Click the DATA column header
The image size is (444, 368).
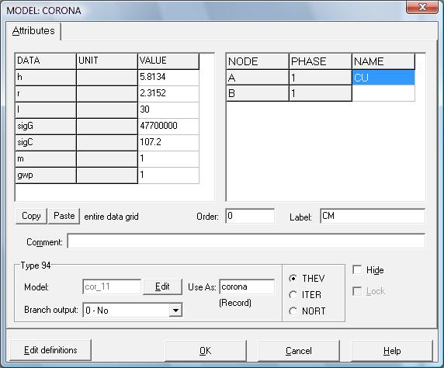point(46,61)
